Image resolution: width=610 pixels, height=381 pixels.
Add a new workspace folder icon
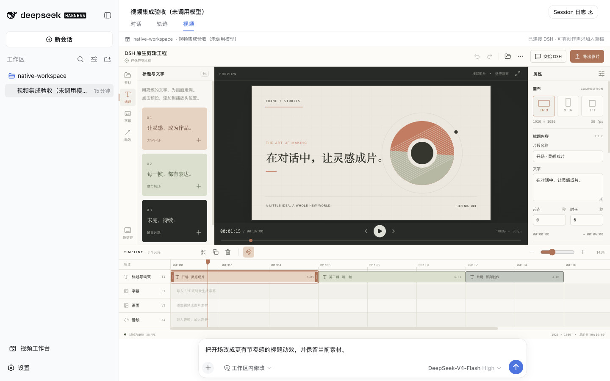tap(108, 59)
